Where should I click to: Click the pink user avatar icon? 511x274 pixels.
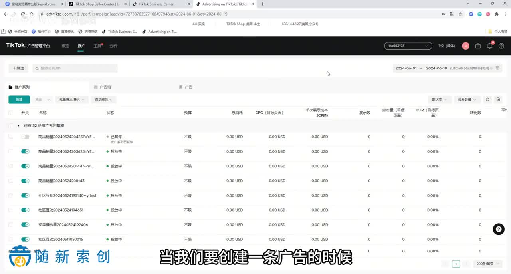[x=465, y=46]
